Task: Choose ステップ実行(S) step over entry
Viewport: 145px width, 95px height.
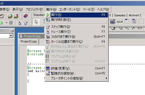Action: pos(77,27)
